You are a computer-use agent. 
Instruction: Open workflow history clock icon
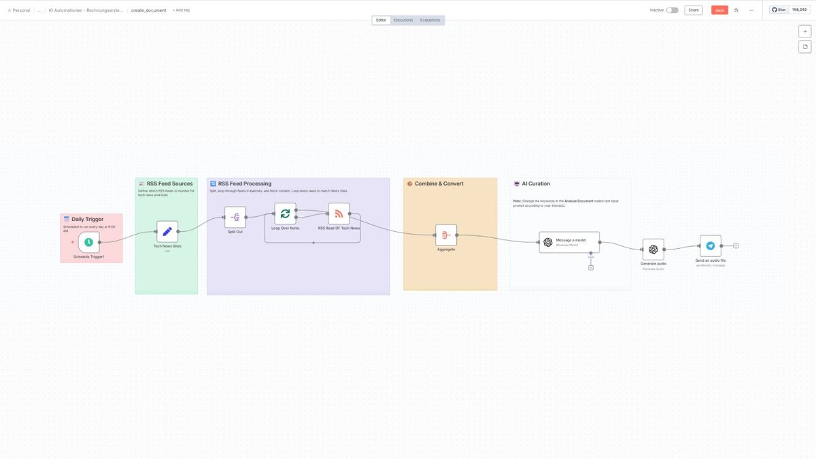coord(736,10)
